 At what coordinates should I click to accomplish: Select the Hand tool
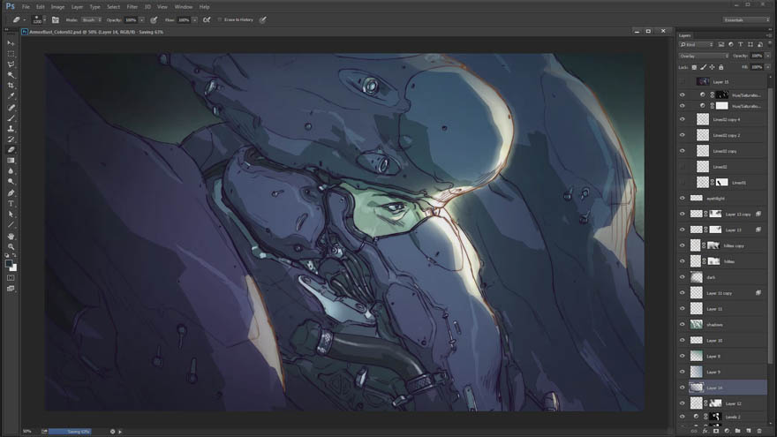[x=11, y=236]
